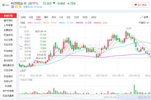
Task: Click the MA250: 23.4 indicator label
Action: [x=101, y=23]
